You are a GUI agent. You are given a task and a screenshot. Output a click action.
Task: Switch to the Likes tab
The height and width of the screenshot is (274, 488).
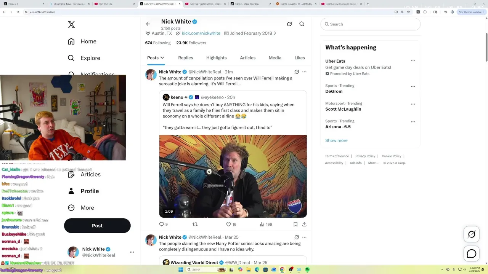tap(300, 58)
